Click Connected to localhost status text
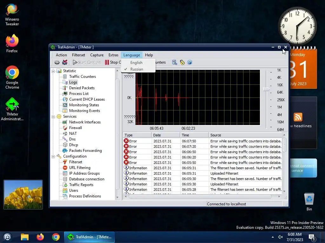 pyautogui.click(x=226, y=204)
